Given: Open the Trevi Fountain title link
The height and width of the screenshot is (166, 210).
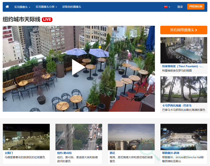Looking at the screenshot, I should [x=182, y=66].
